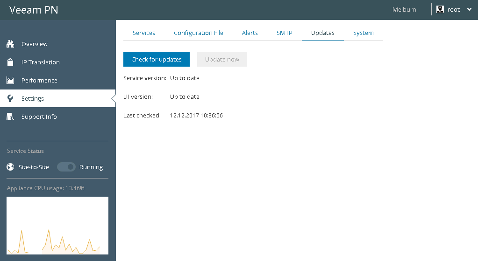Click the clipboard IP Translation icon

tap(10, 62)
